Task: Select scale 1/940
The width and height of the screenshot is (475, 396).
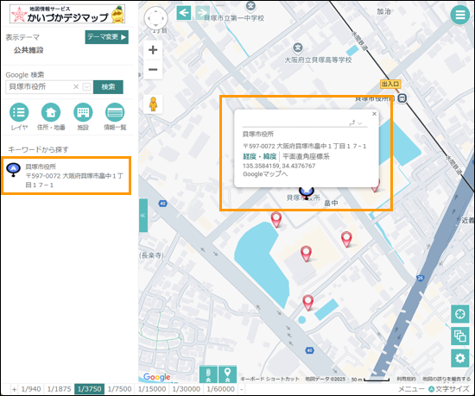Action: click(x=31, y=389)
